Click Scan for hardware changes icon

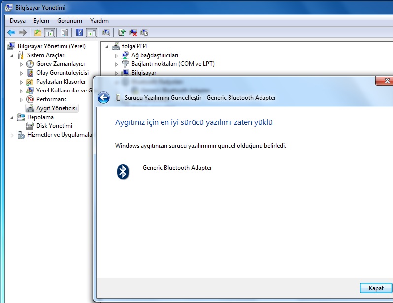(106, 32)
